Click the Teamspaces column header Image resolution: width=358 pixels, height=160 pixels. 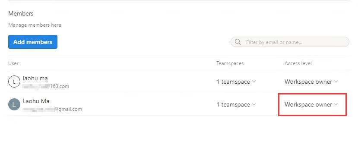click(x=230, y=63)
